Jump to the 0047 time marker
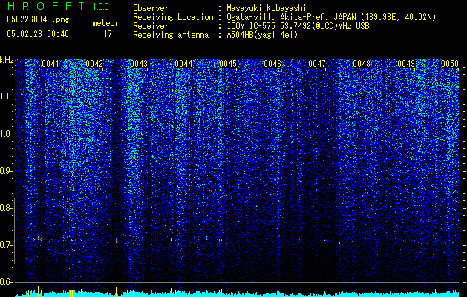467x297 pixels. [317, 64]
